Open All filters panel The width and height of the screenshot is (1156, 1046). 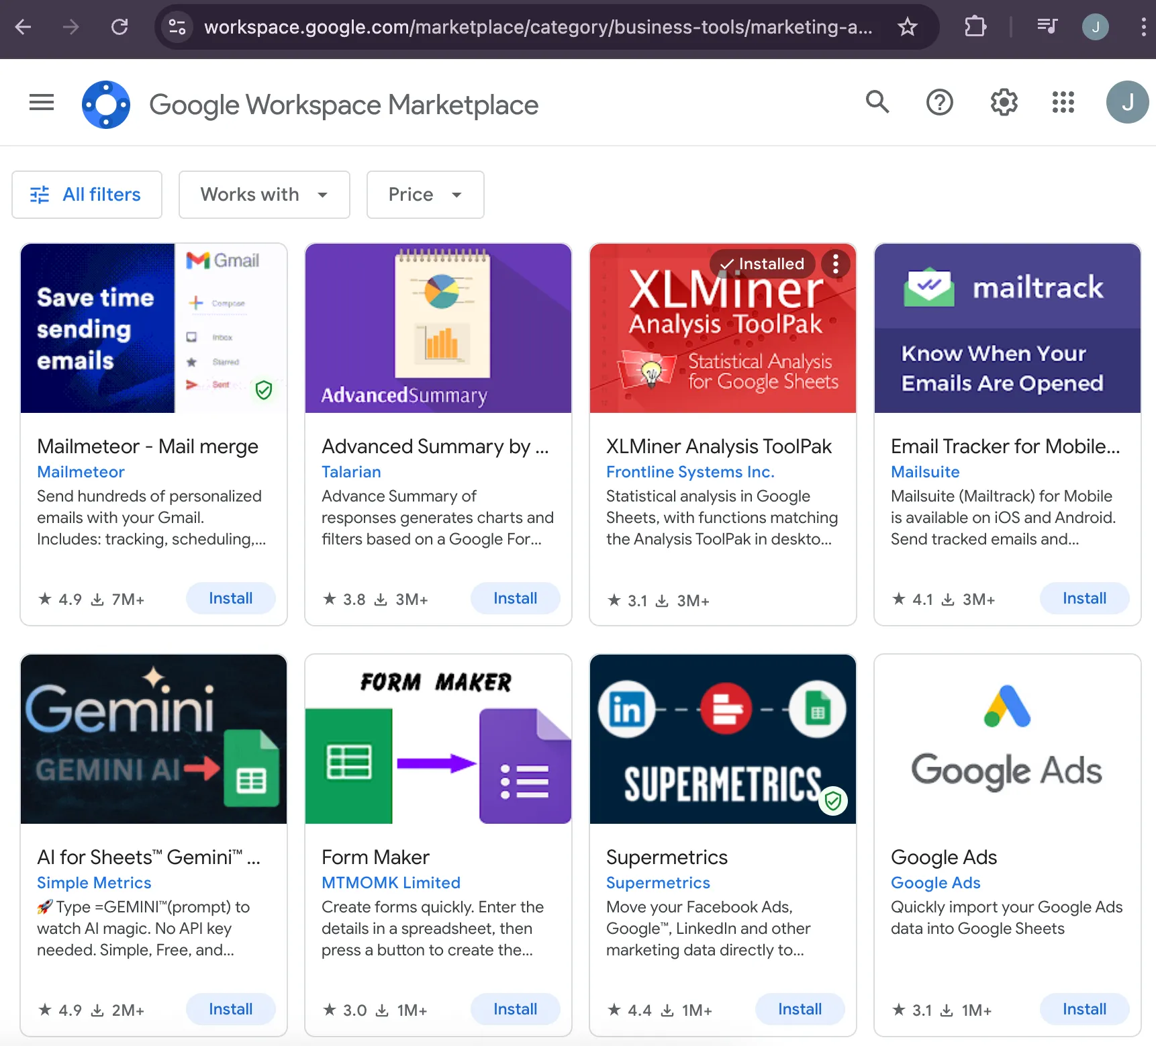pos(87,195)
